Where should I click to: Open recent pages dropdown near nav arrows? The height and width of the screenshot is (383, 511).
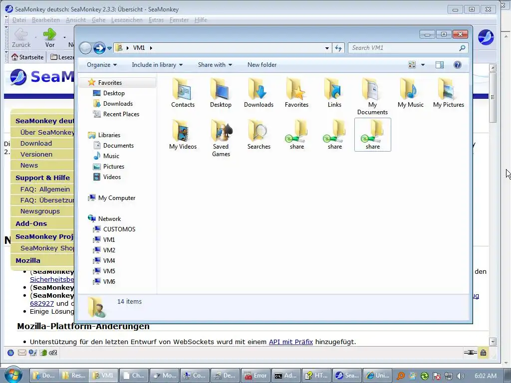(x=109, y=48)
